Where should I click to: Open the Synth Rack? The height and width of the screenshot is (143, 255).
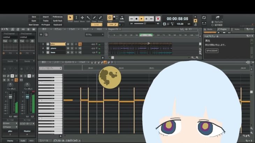coord(58,21)
